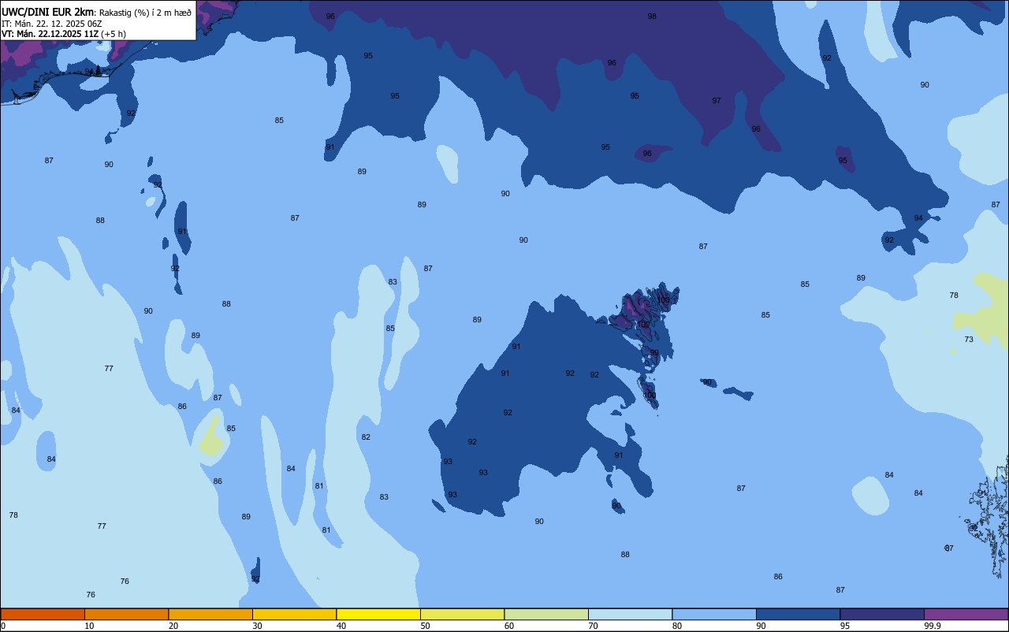1009x632 pixels.
Task: Select the 'Rakastig (%) í 2 m hæð' label
Action: point(145,13)
